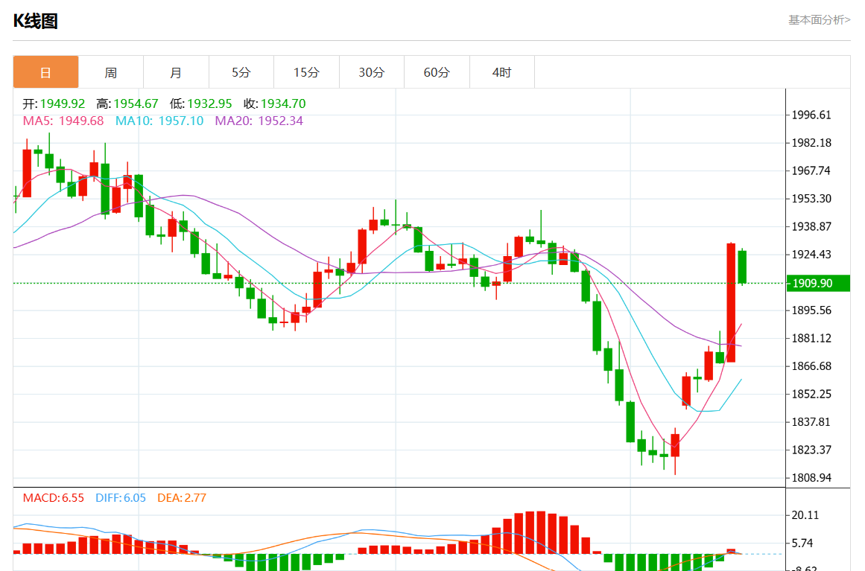865x571 pixels.
Task: Click the K线图 heading
Action: [35, 21]
